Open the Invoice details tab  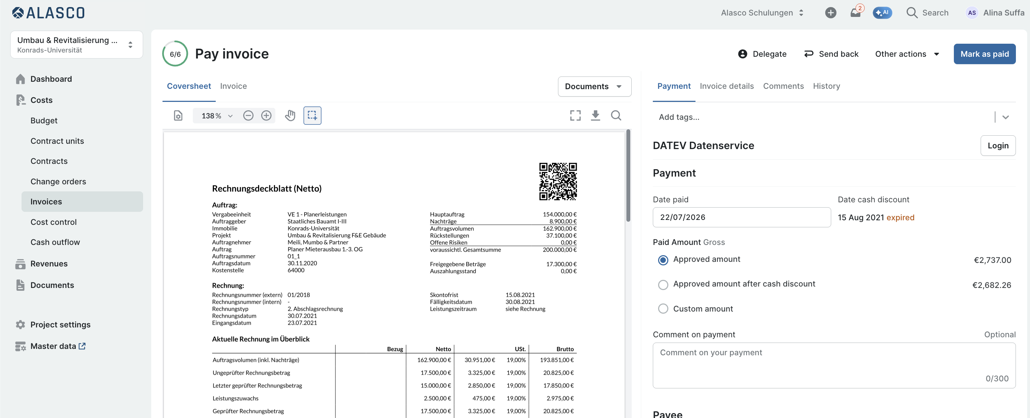(726, 86)
